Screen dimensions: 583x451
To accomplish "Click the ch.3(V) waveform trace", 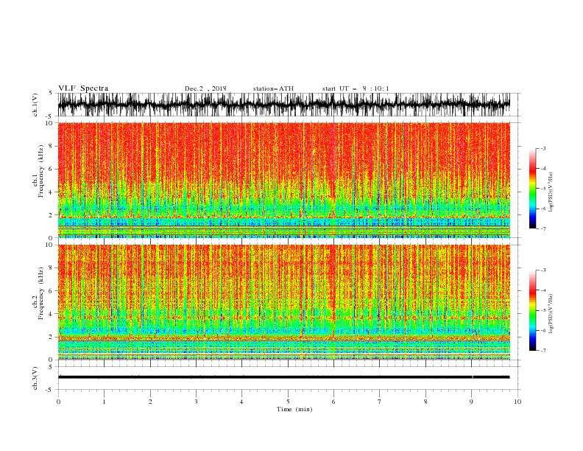I will [284, 377].
